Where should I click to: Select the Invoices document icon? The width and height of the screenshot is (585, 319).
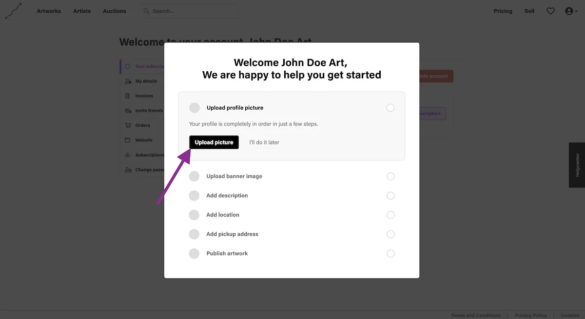[128, 96]
